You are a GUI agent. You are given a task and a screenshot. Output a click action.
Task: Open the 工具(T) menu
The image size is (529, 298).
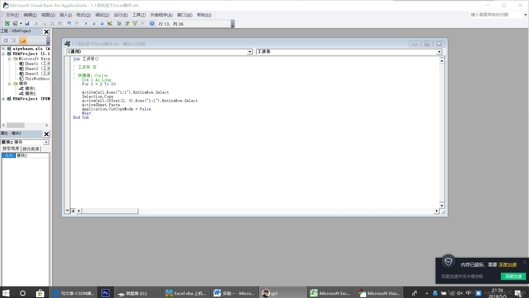[139, 15]
